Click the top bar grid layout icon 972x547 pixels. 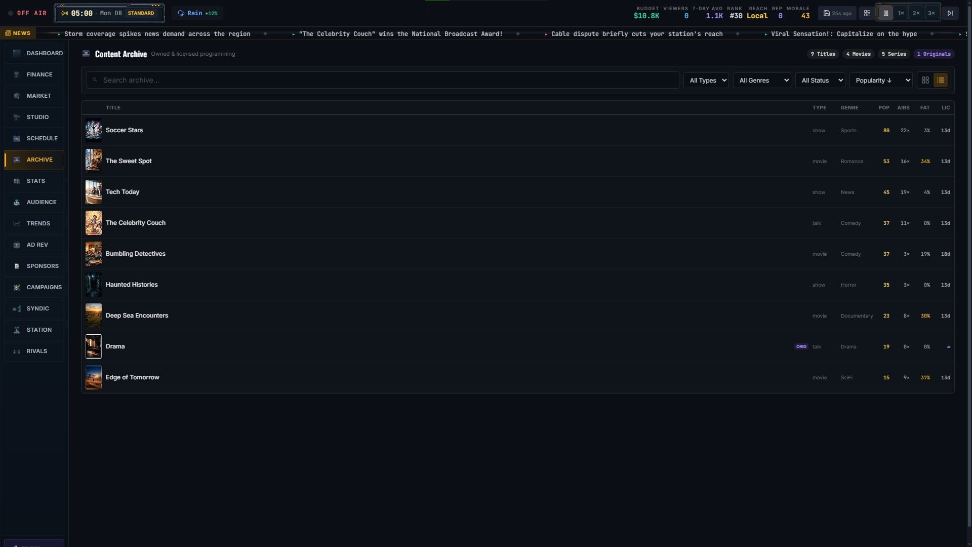[x=867, y=13]
